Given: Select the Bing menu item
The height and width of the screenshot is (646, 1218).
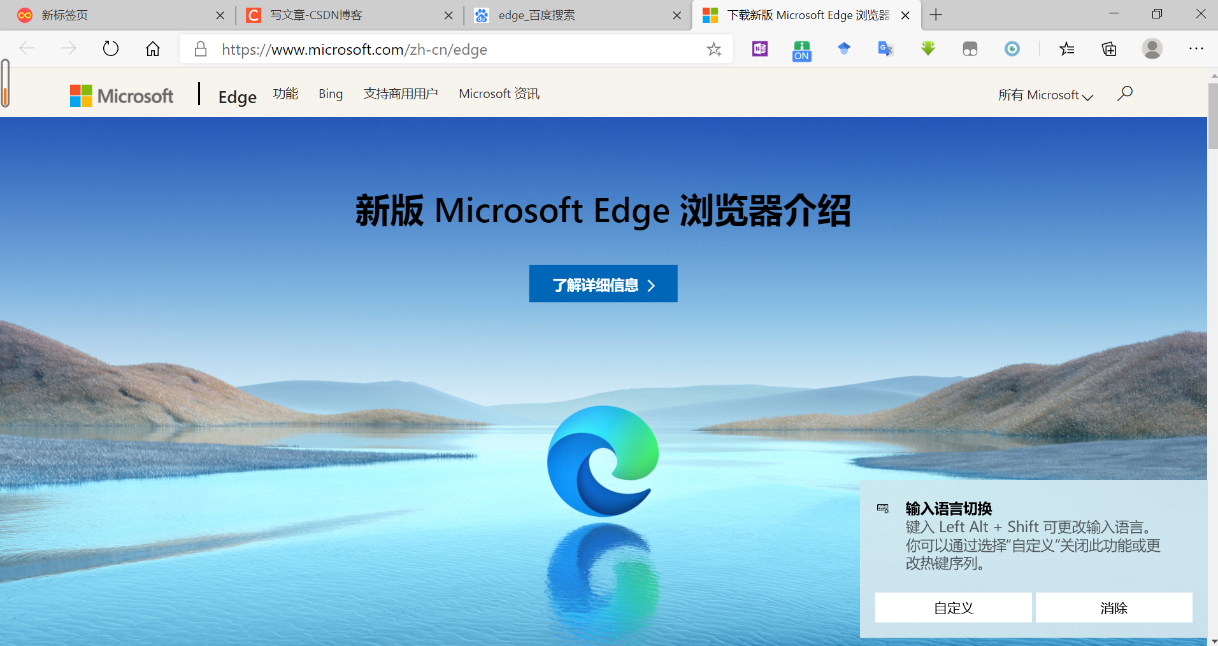Looking at the screenshot, I should tap(330, 94).
